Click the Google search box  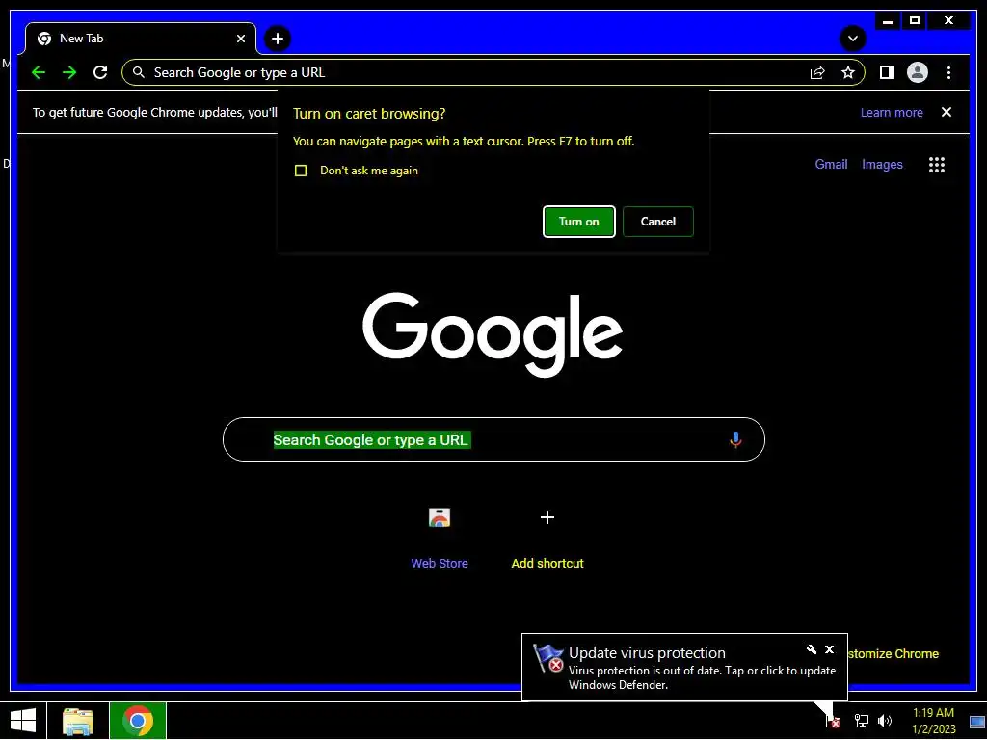(493, 439)
